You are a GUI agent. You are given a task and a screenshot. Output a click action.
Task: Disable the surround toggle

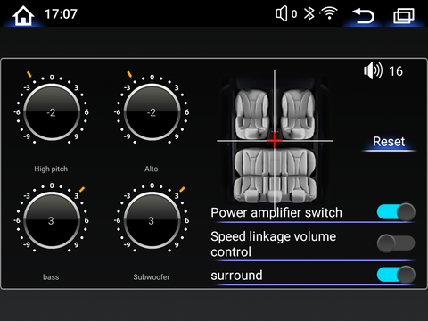coord(396,275)
